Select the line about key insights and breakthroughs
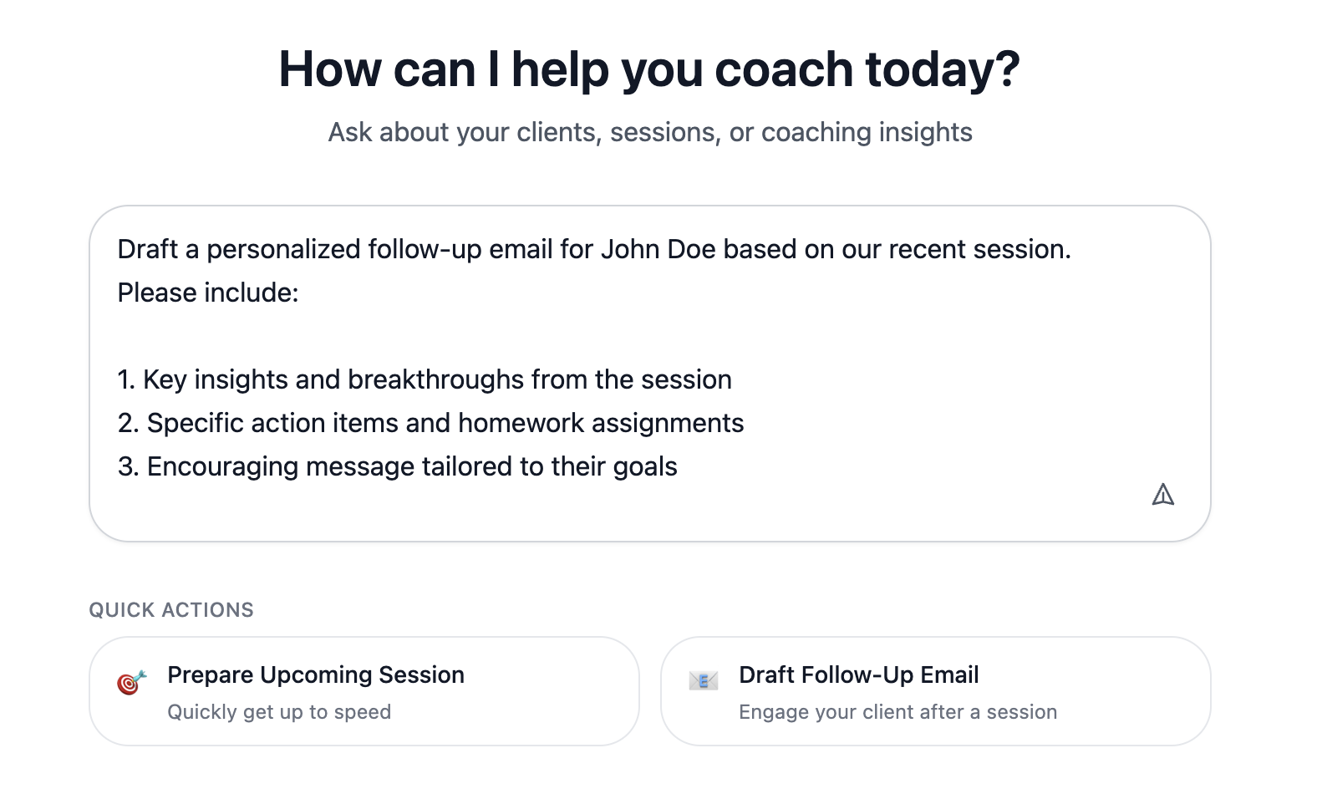 pyautogui.click(x=424, y=379)
